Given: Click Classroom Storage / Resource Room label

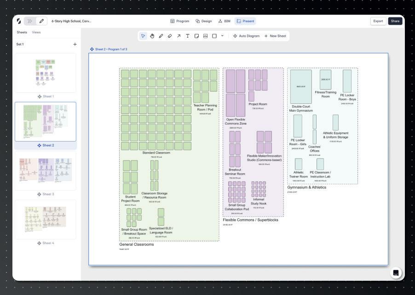Looking at the screenshot, I should (154, 195).
